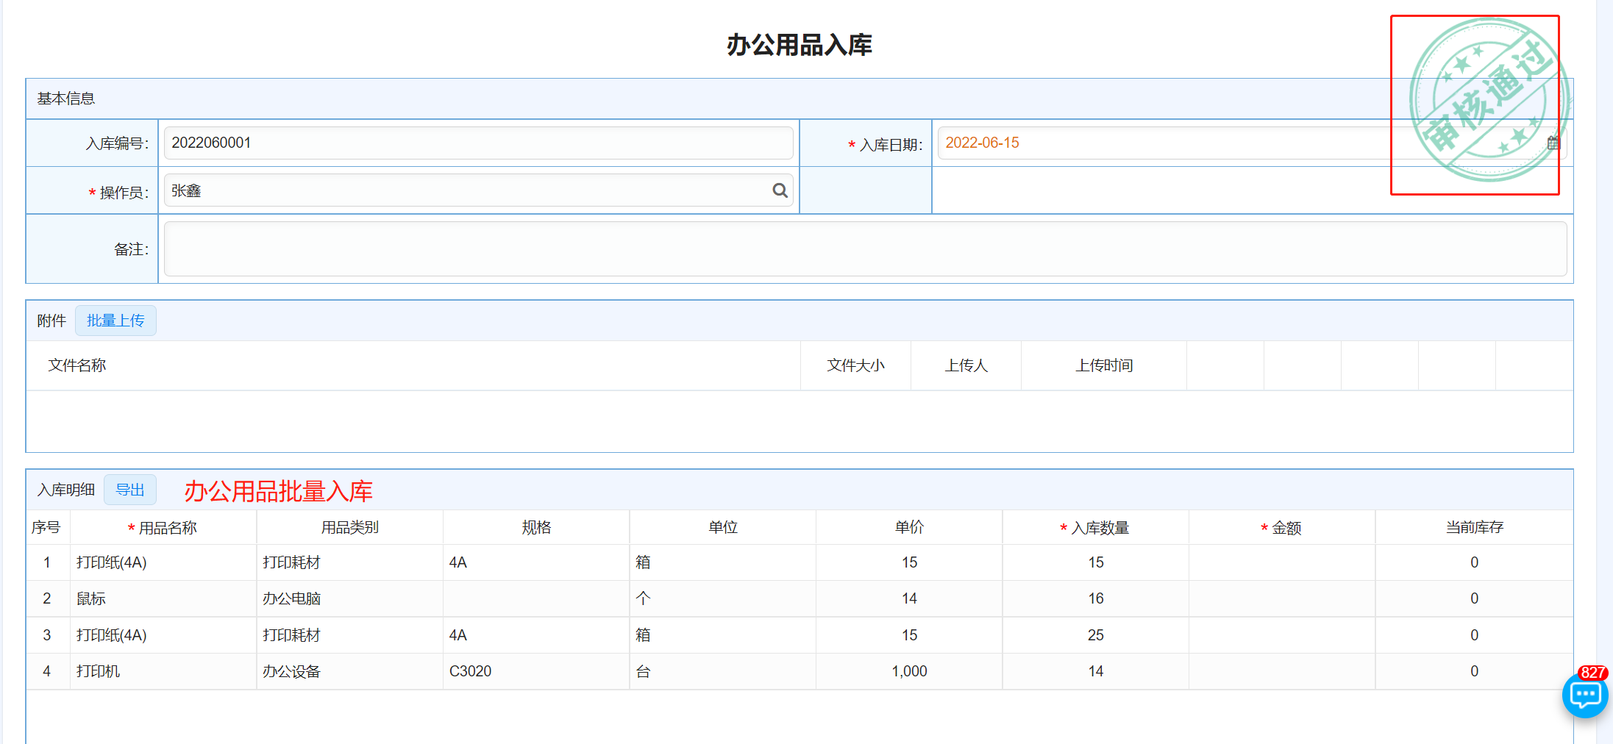Click the 入库日期 field showing 2022-06-15
1613x744 pixels.
point(1162,143)
